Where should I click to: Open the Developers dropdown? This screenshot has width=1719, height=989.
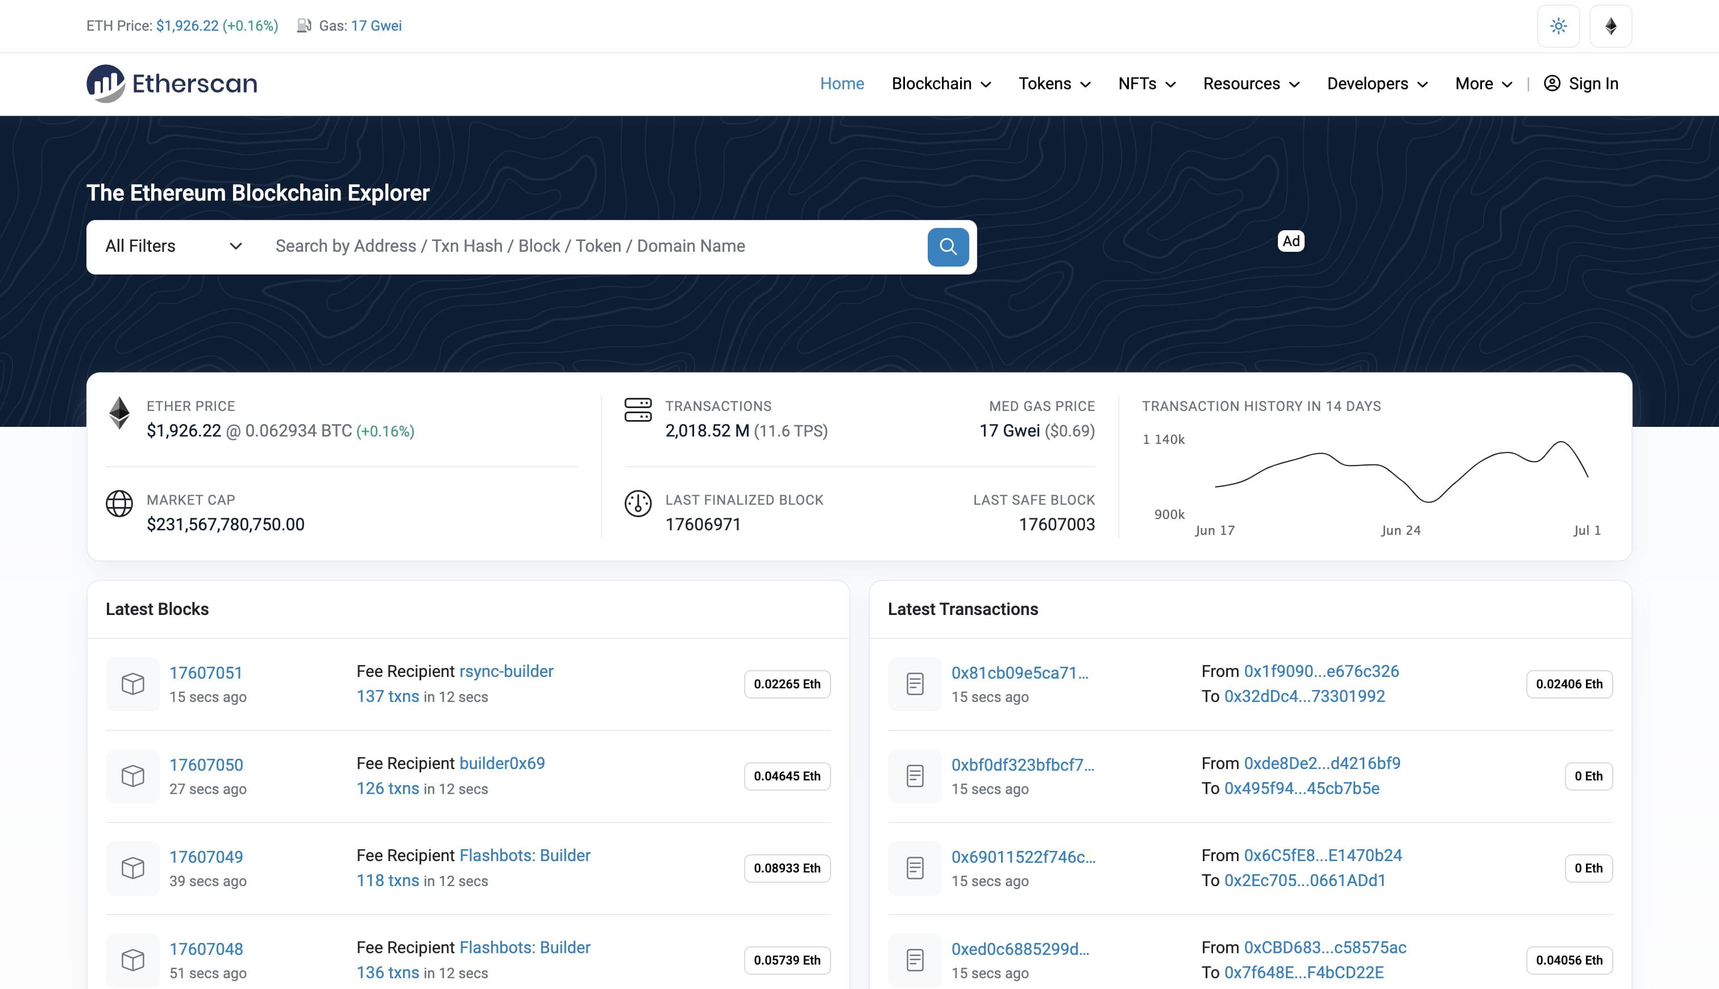tap(1376, 84)
